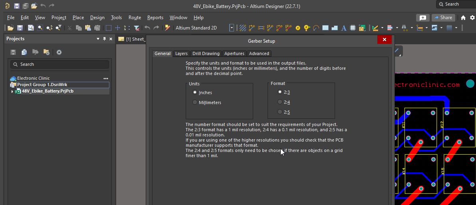This screenshot has height=205, width=476.
Task: Open project folder icon in title bar
Action: pos(34,6)
